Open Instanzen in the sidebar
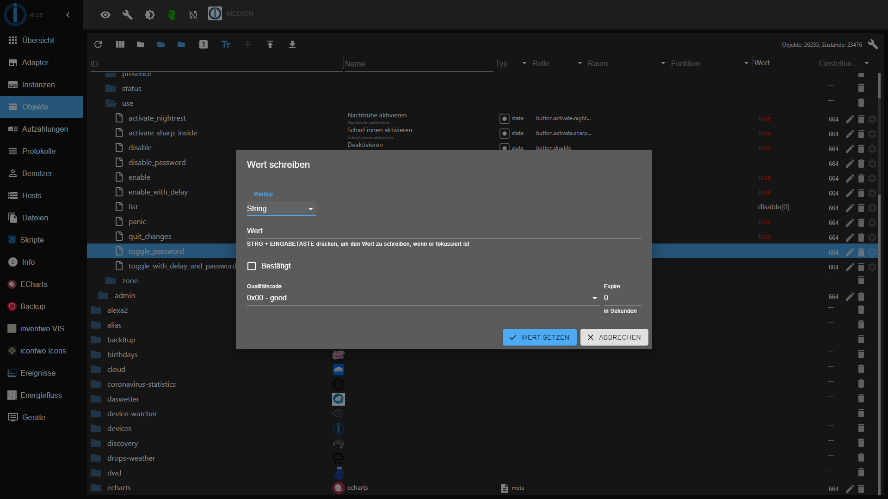 41,85
